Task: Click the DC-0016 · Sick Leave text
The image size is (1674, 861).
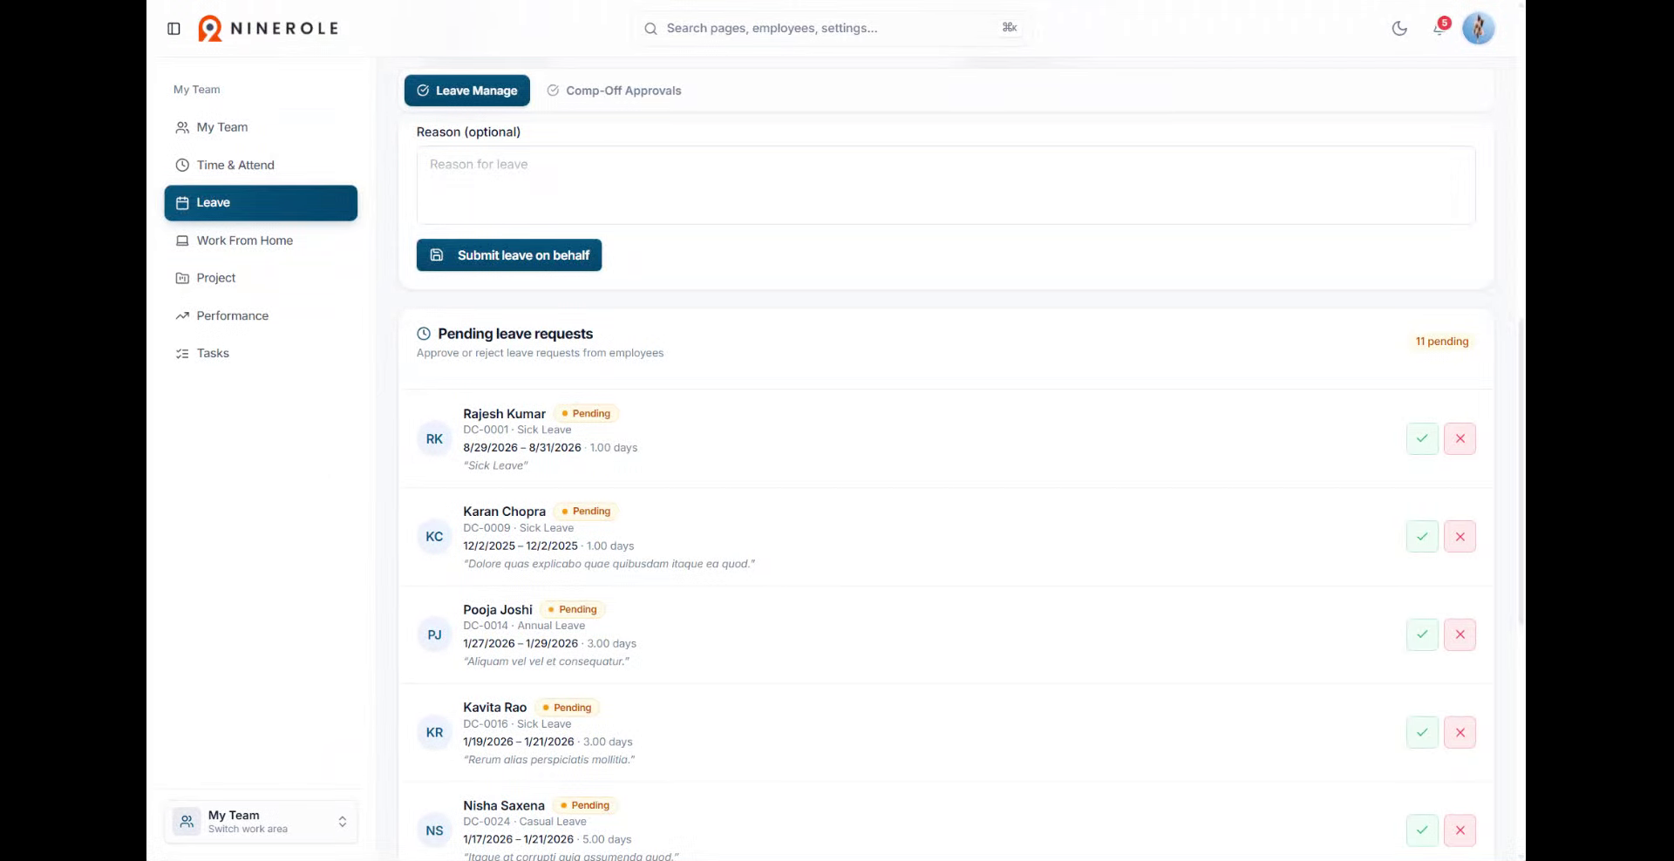Action: click(x=517, y=724)
